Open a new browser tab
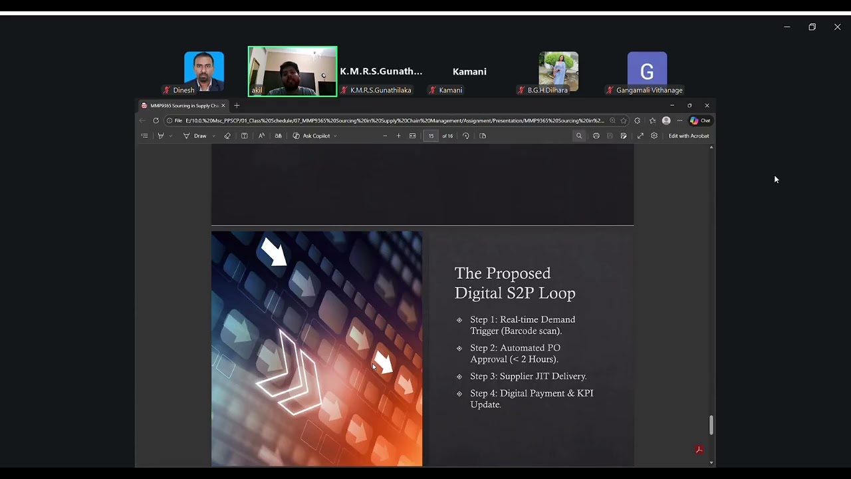 pyautogui.click(x=237, y=105)
